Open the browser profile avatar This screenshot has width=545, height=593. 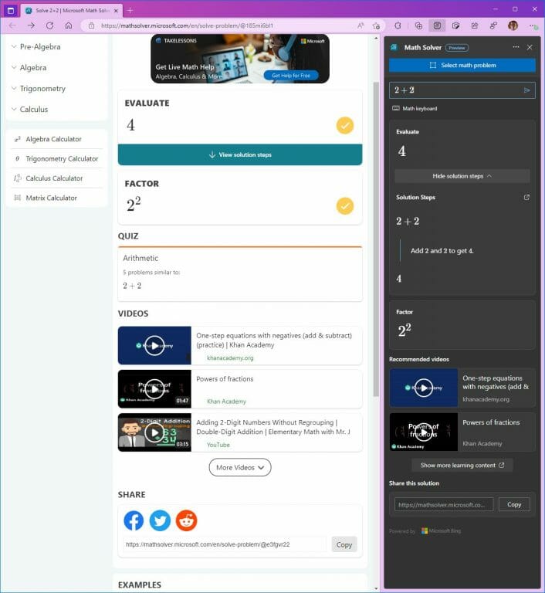(x=513, y=25)
